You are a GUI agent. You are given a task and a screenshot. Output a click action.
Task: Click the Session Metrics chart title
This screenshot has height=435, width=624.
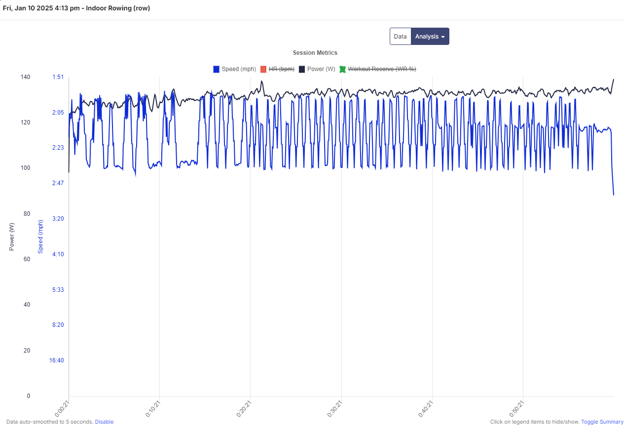click(x=315, y=53)
